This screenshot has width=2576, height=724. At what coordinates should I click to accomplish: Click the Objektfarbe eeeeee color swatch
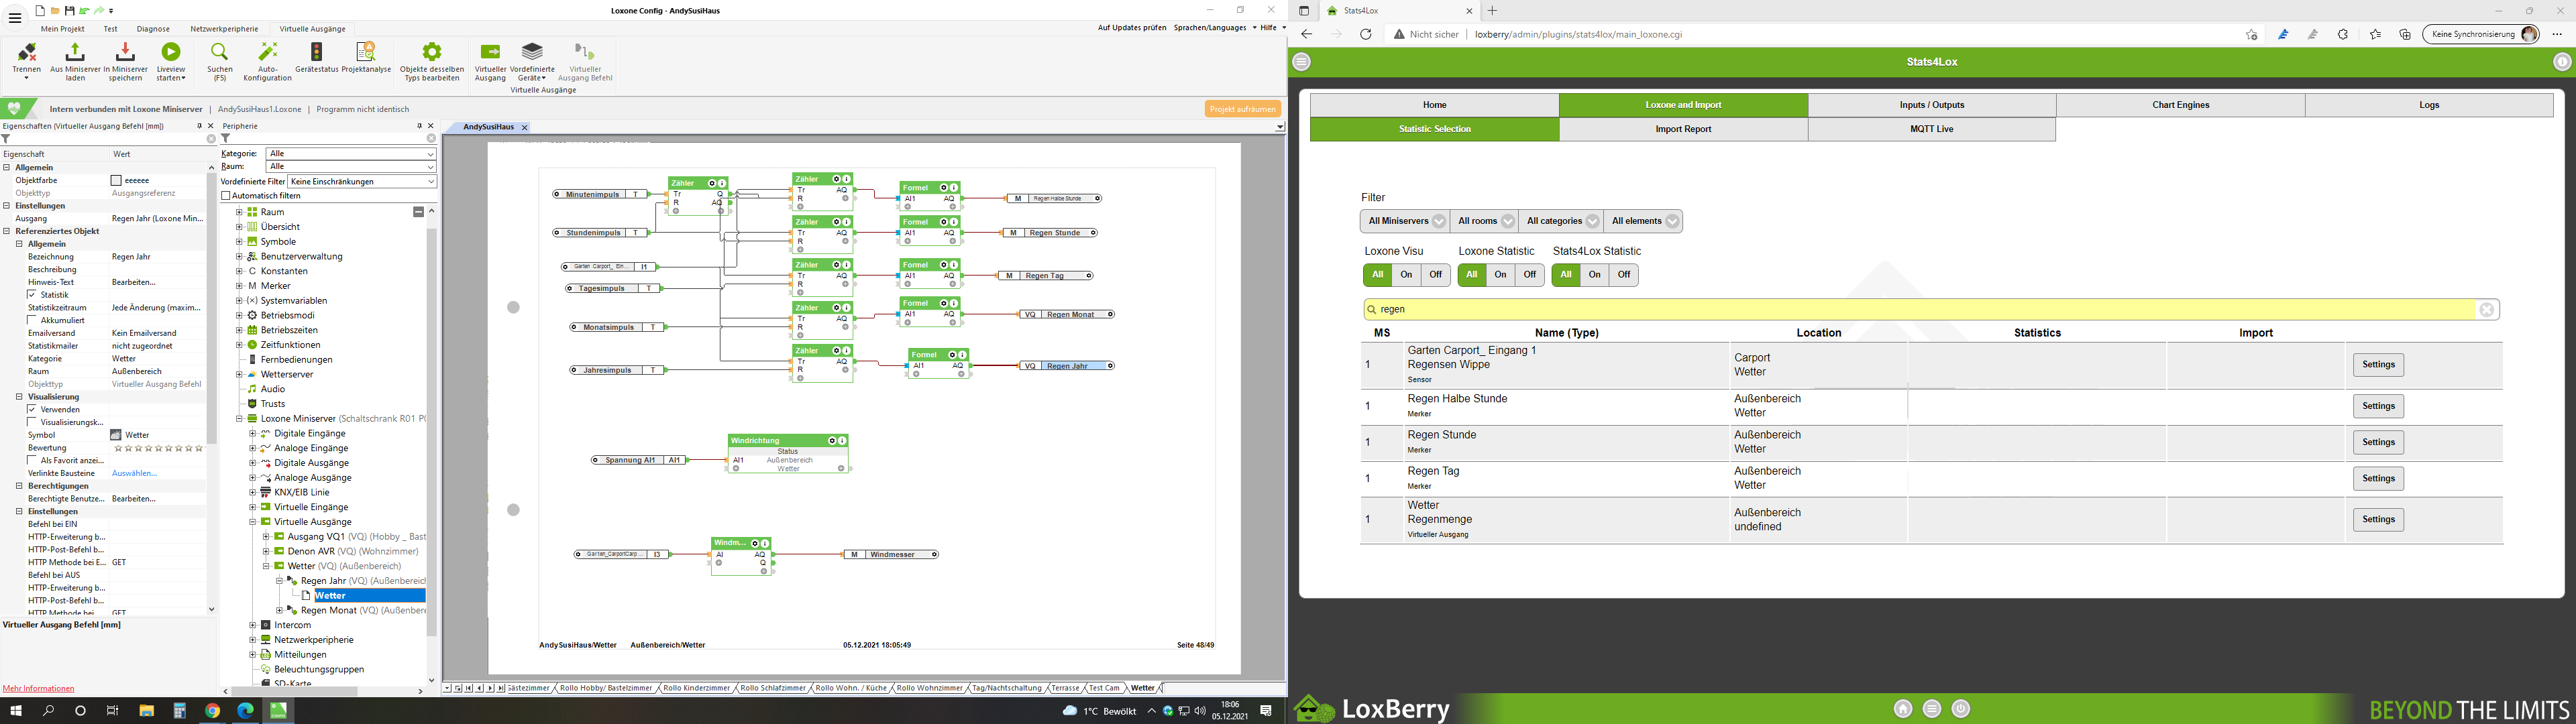[x=116, y=180]
